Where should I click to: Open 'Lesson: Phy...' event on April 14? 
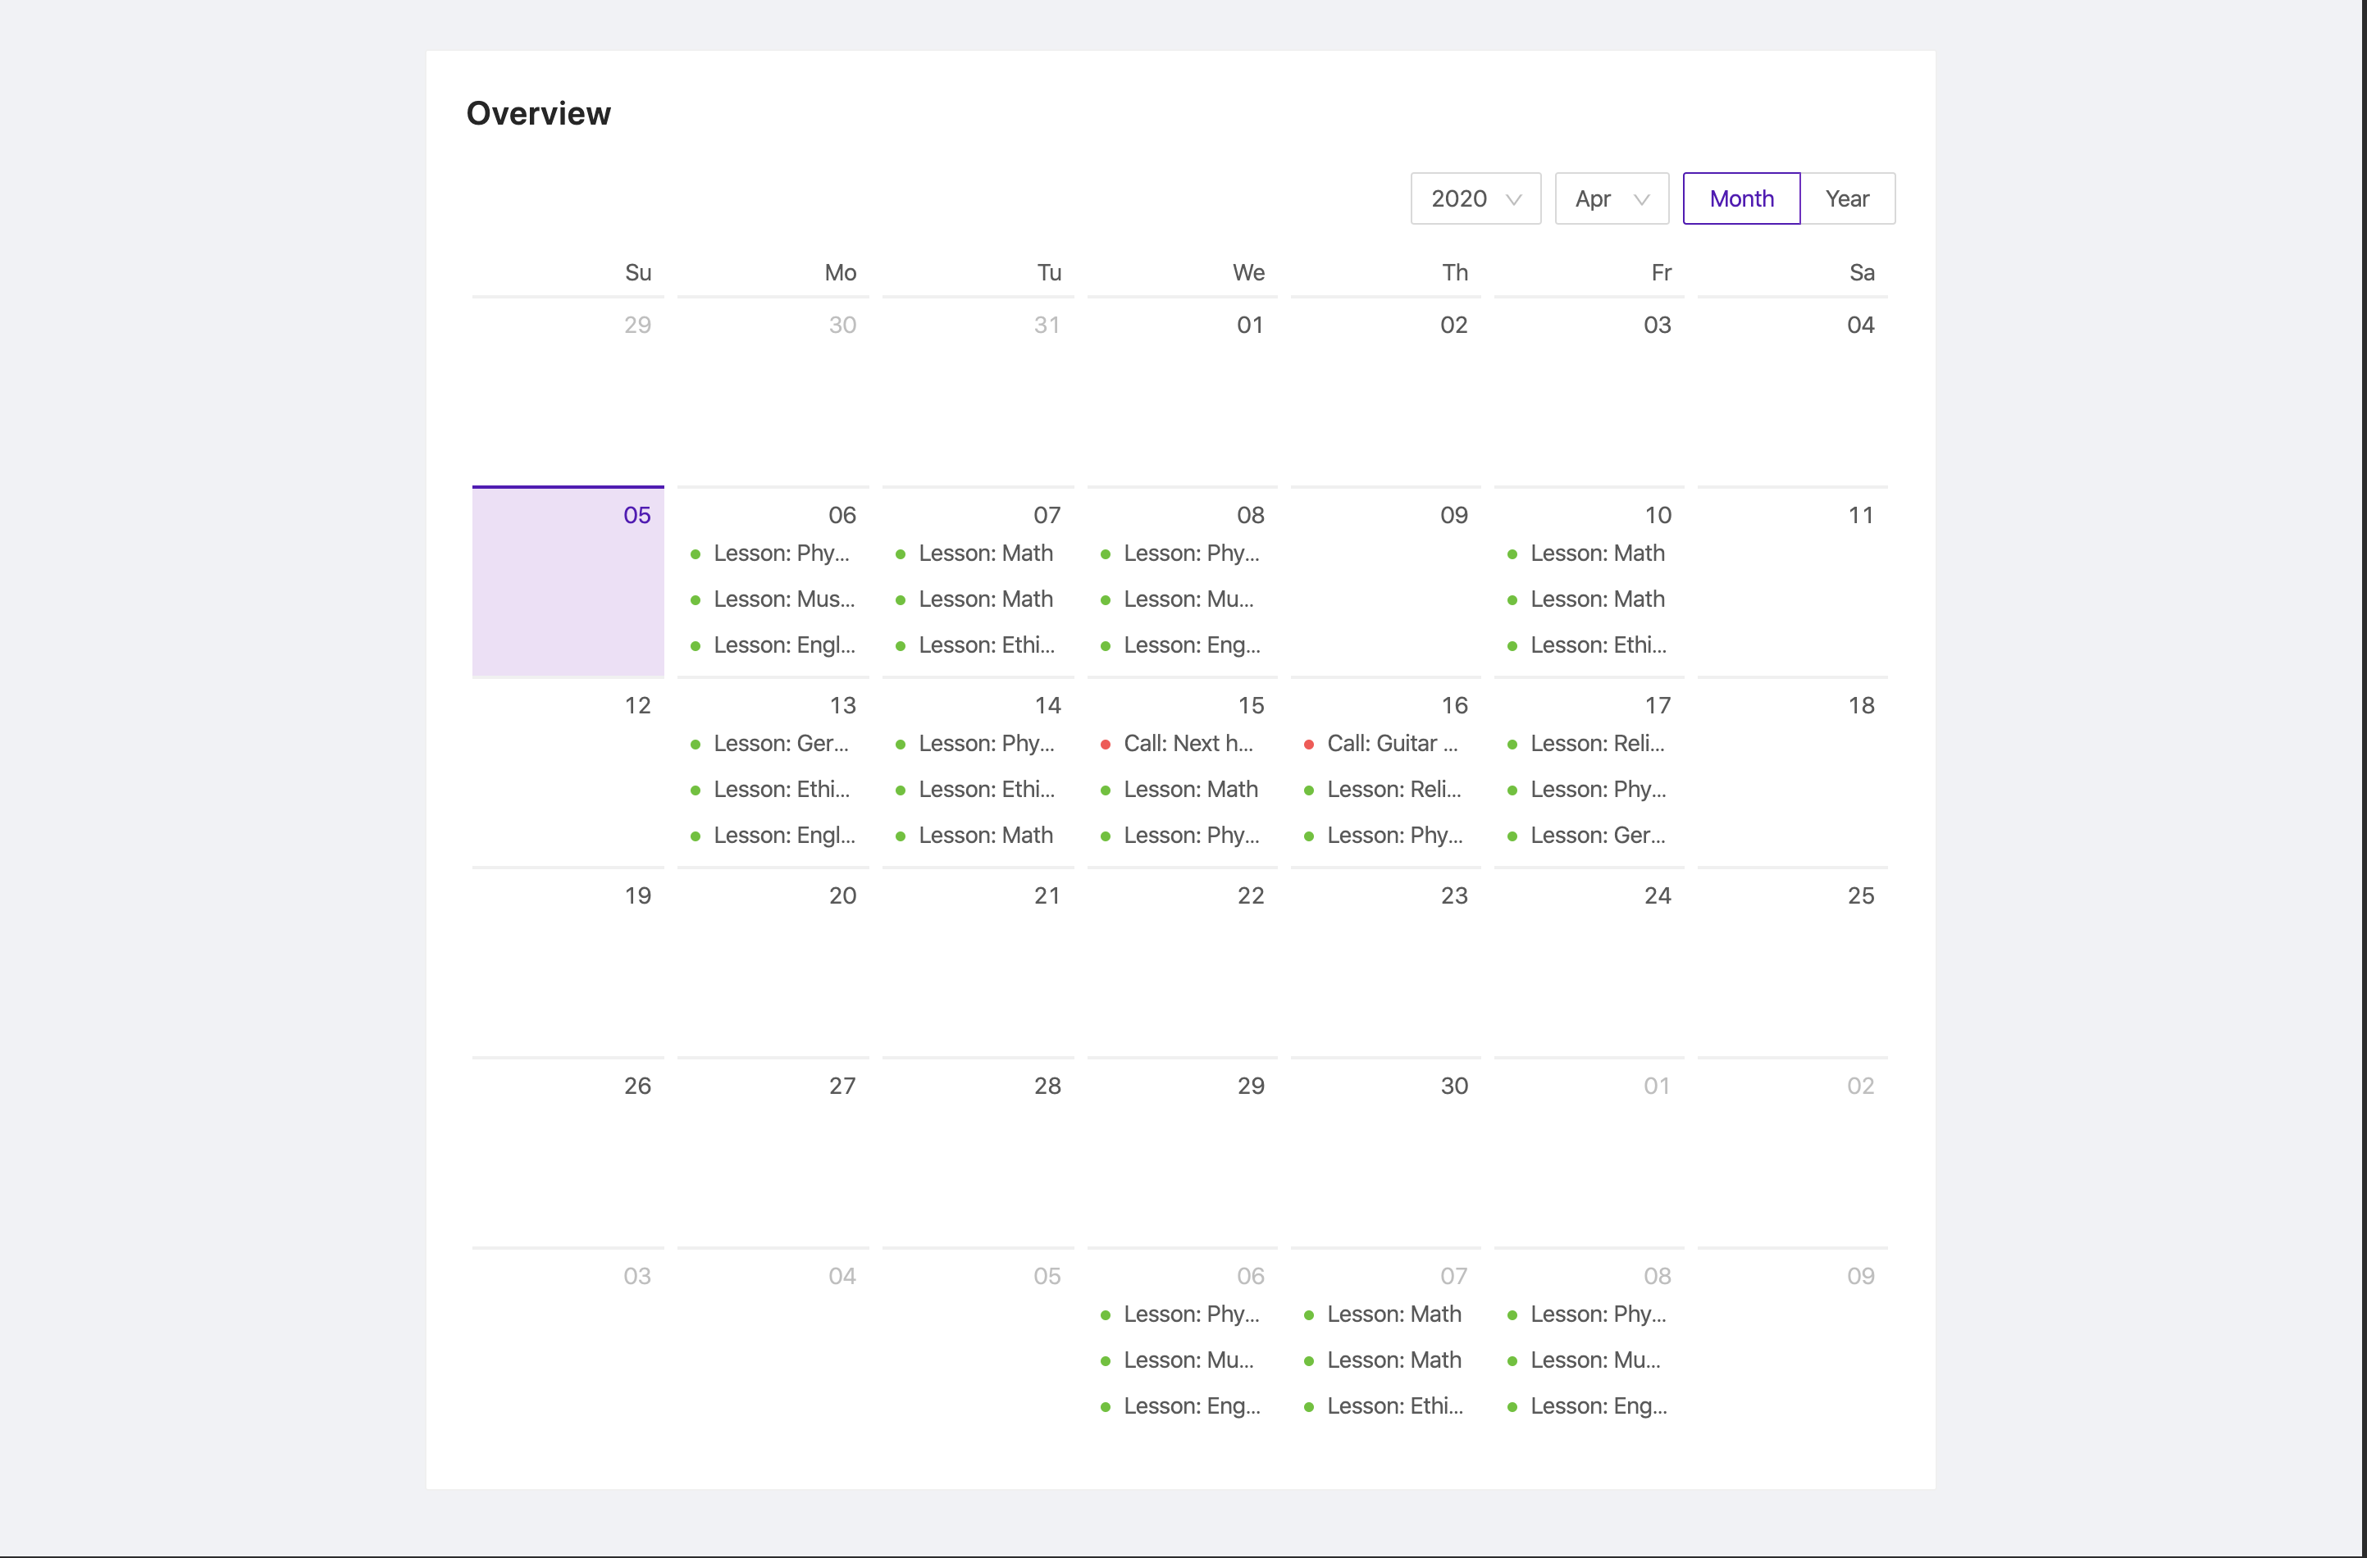pos(978,744)
